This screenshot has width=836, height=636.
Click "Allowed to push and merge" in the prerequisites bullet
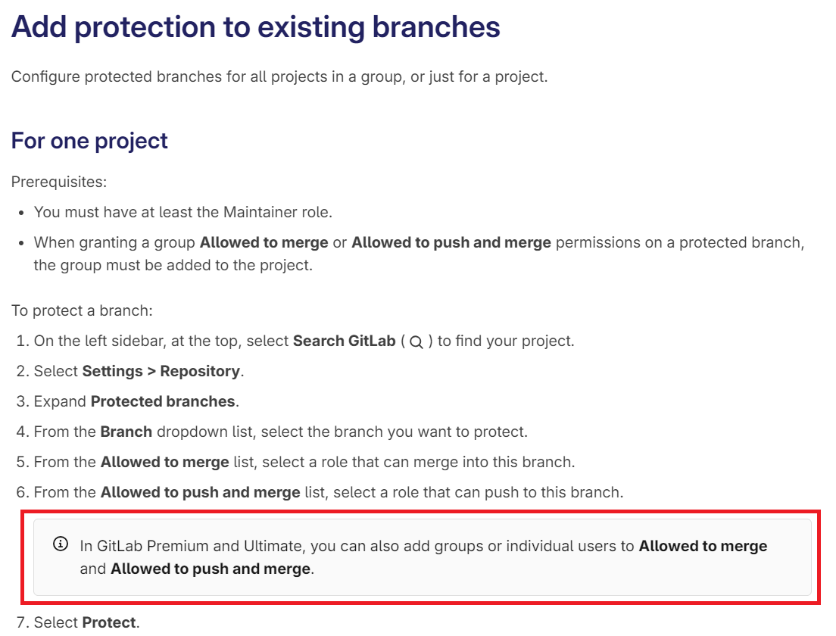click(x=451, y=242)
